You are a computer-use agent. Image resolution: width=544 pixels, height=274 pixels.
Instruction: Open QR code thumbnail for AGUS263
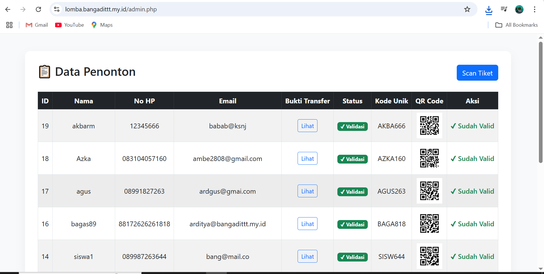pyautogui.click(x=429, y=191)
